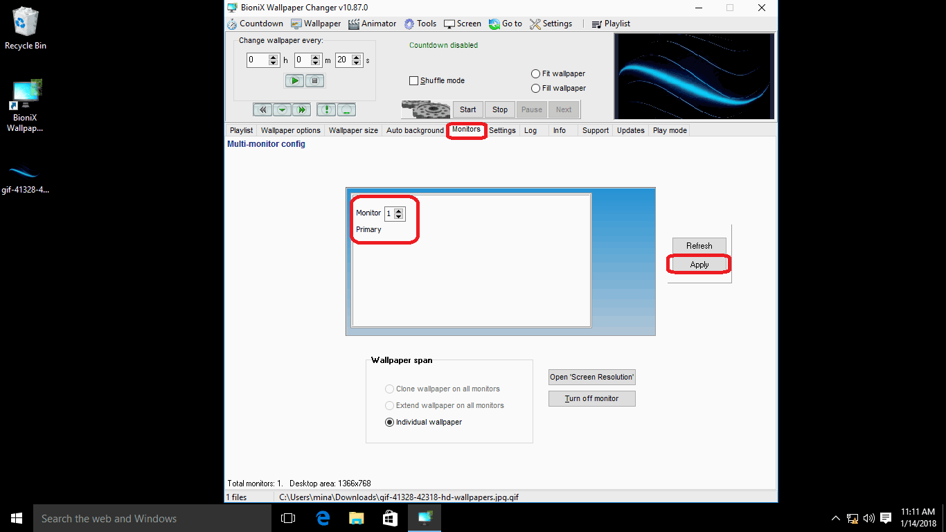Open the Settings wrench toolbar menu
The width and height of the screenshot is (946, 532).
point(551,24)
